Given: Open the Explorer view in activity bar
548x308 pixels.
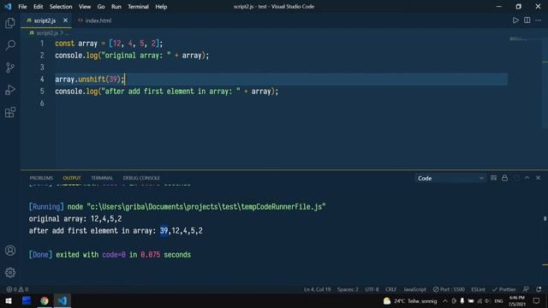Looking at the screenshot, I should [x=10, y=23].
